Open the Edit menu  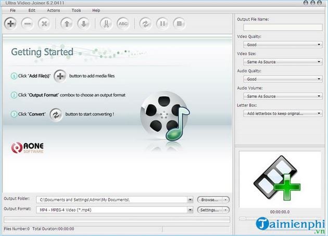32,10
